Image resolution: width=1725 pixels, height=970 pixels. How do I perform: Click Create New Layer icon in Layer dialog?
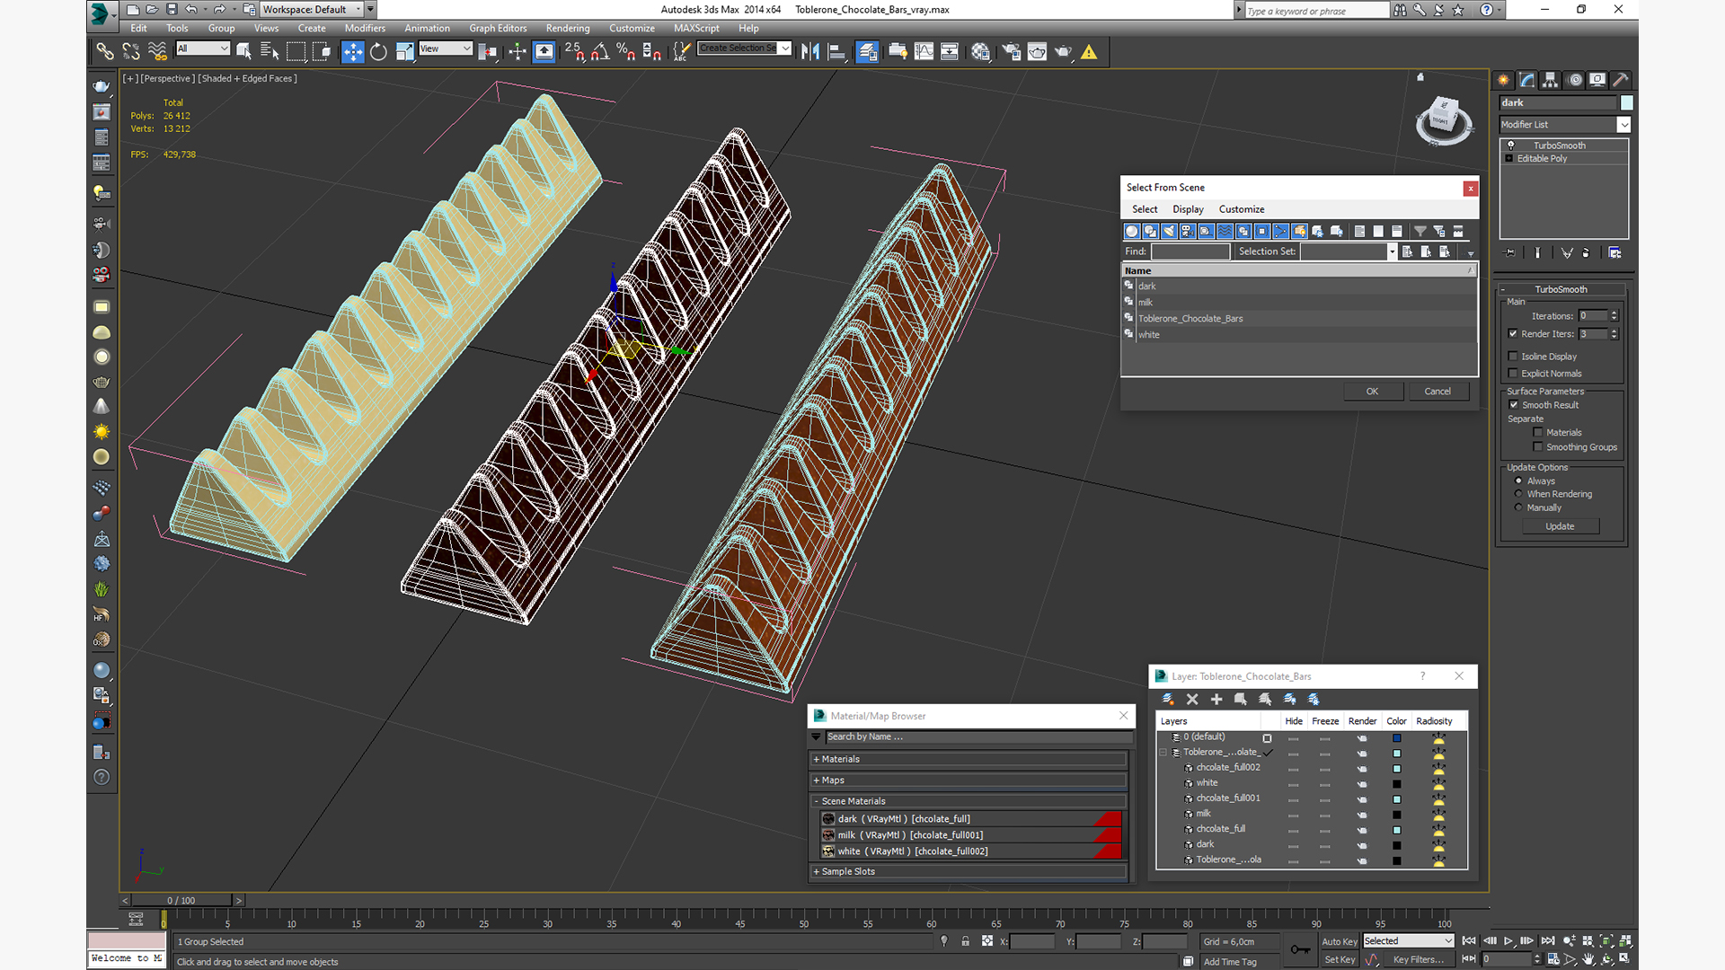click(x=1168, y=699)
